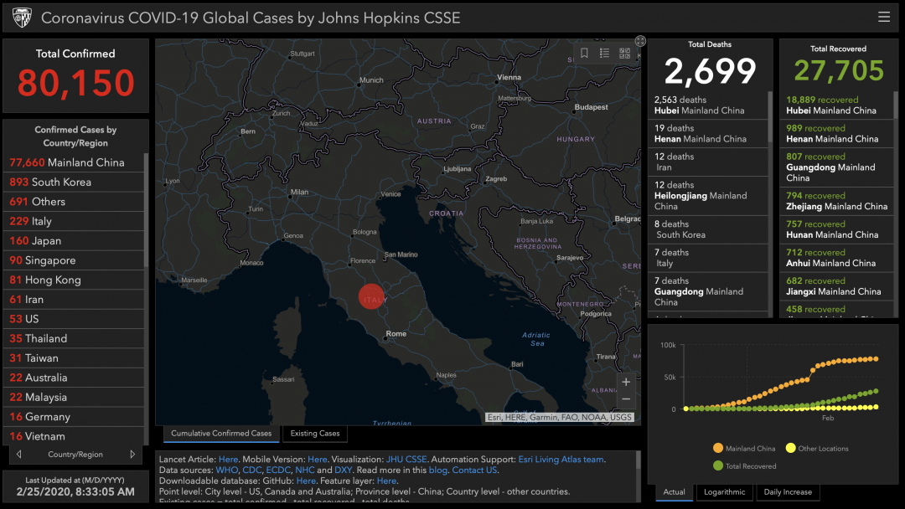Viewport: 905px width, 509px height.
Task: Click the country list scrollbar
Action: point(146,210)
